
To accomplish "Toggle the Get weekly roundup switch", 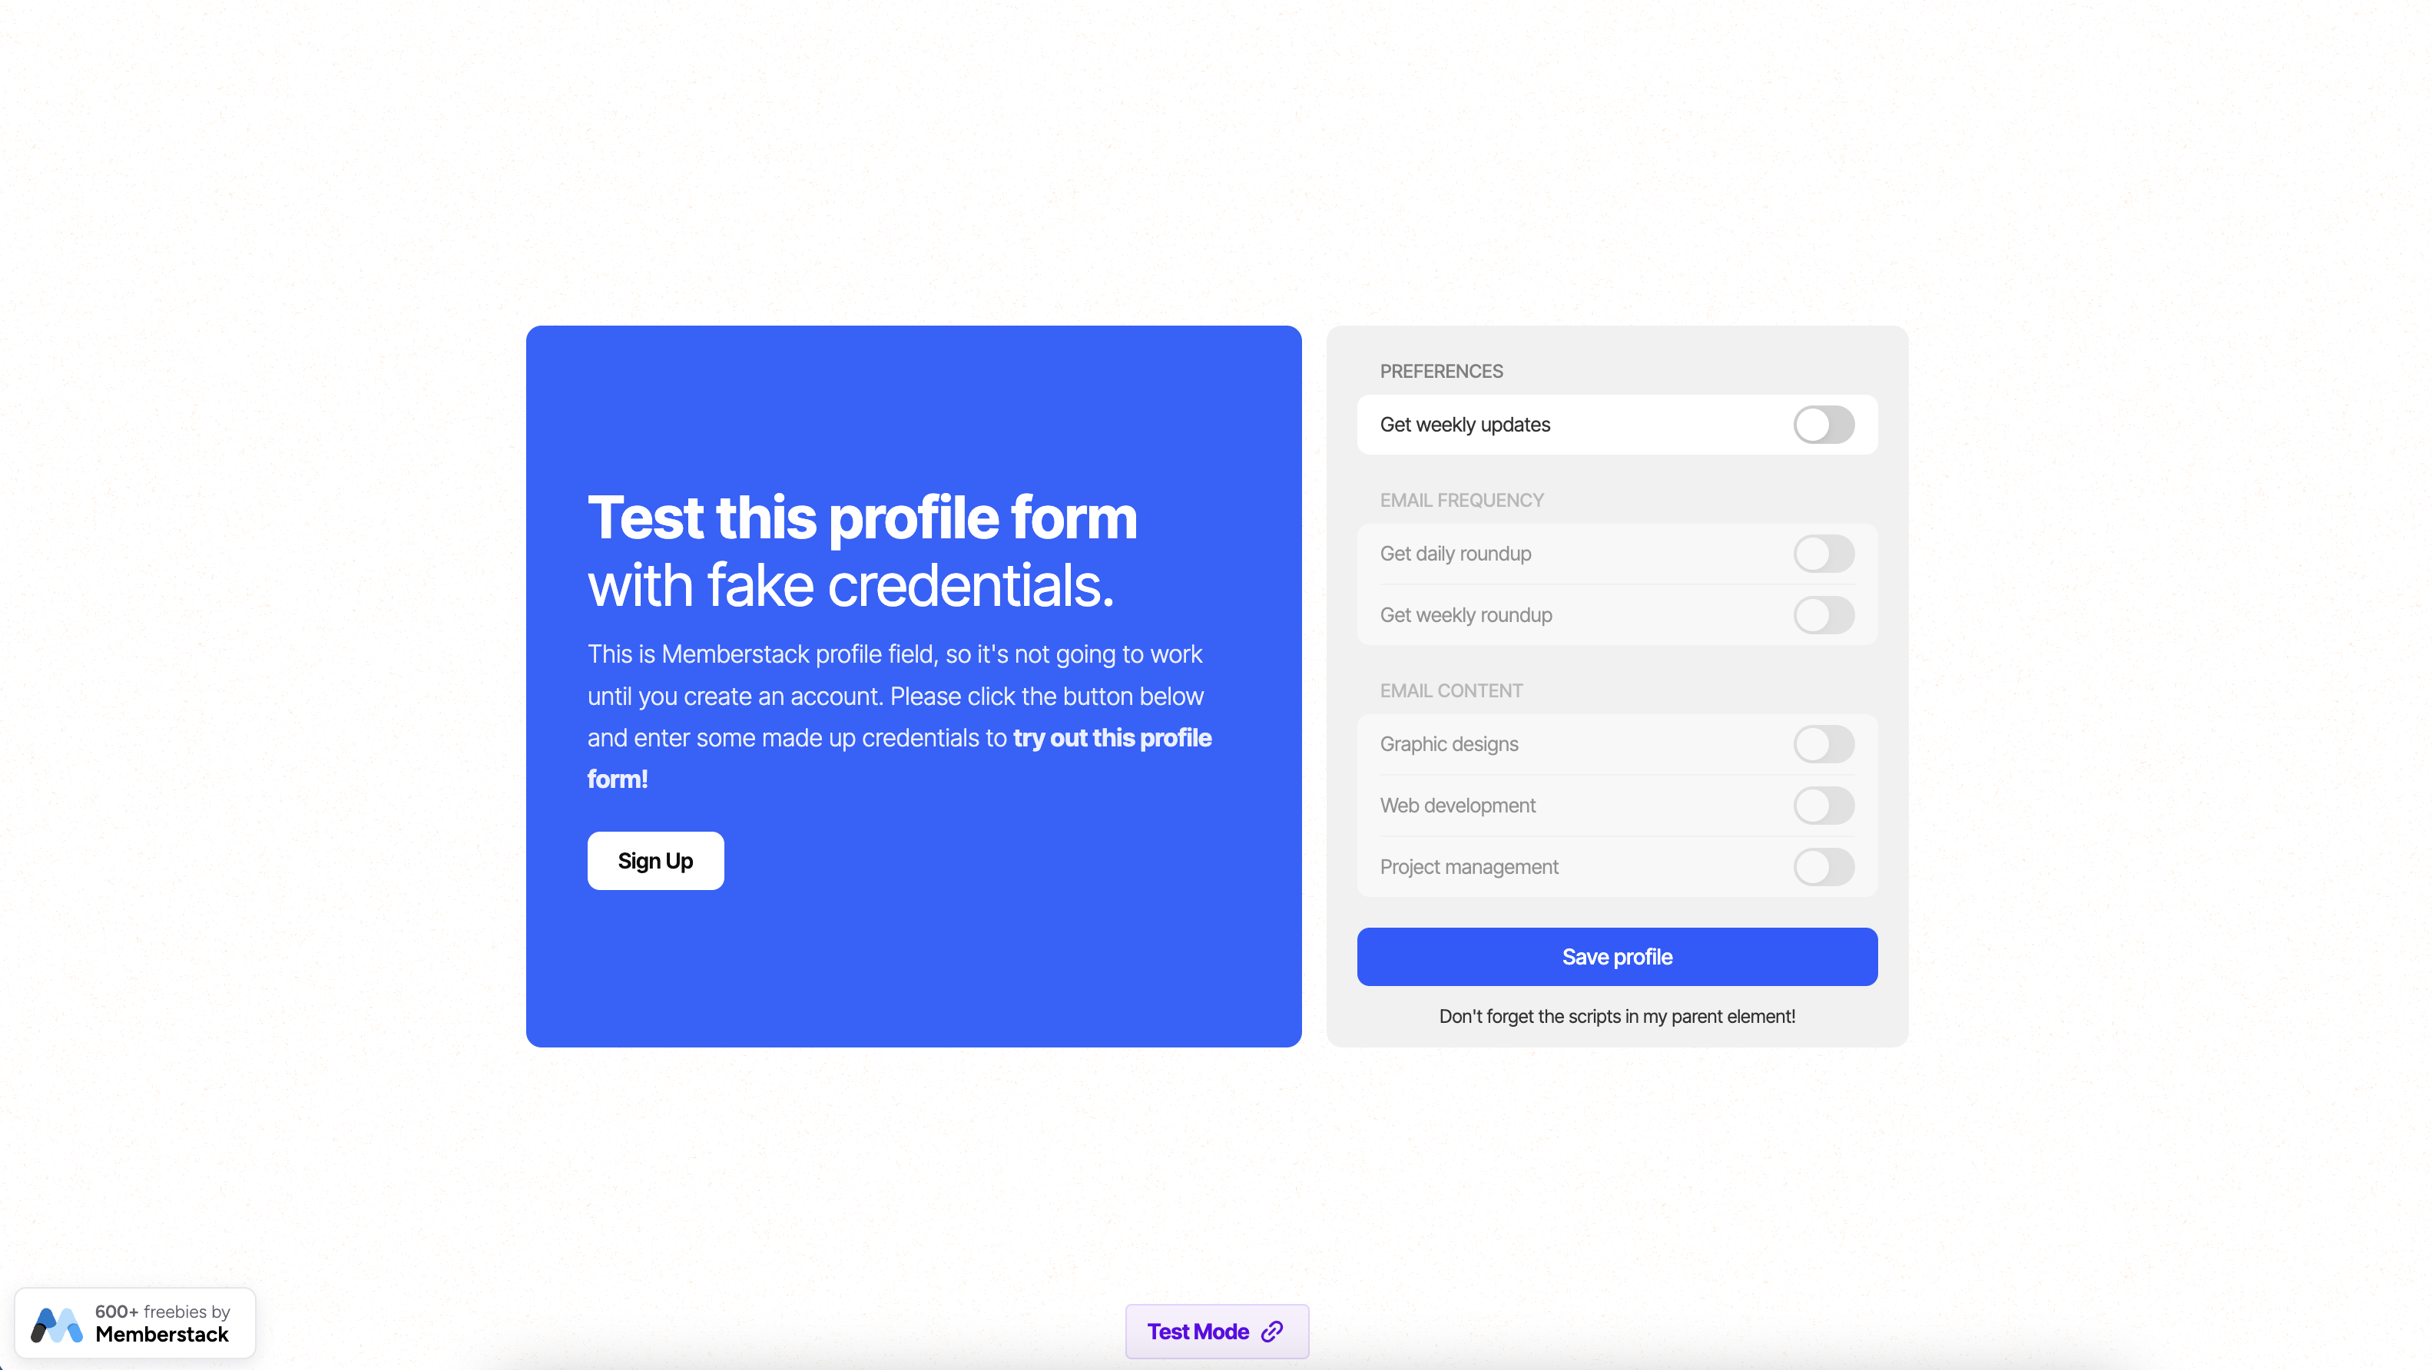I will click(x=1823, y=615).
